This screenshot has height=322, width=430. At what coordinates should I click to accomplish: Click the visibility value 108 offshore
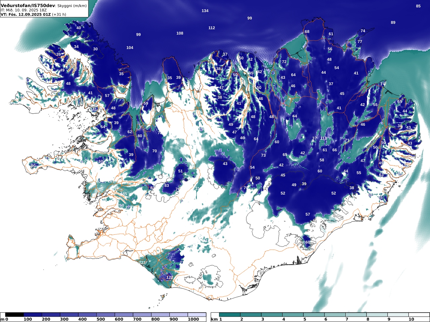coord(180,33)
